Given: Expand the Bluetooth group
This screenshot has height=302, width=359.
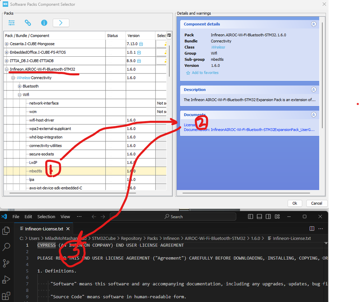Looking at the screenshot, I should [x=19, y=86].
